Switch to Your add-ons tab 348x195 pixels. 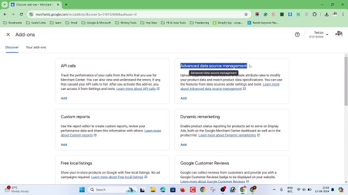point(36,47)
